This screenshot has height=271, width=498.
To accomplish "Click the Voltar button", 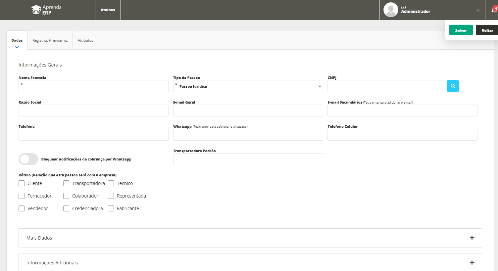I will (x=487, y=30).
